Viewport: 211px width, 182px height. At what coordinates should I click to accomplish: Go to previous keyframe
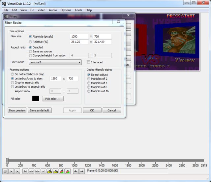pos(49,171)
